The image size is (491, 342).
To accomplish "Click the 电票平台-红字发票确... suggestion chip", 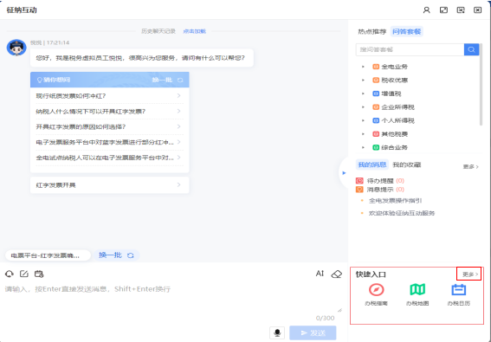I will (x=48, y=255).
